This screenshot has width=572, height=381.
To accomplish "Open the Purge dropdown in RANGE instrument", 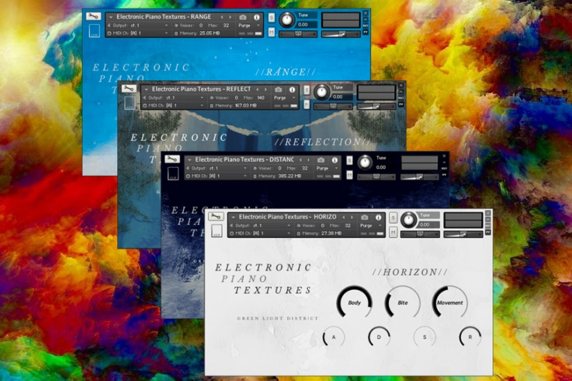I will click(249, 26).
